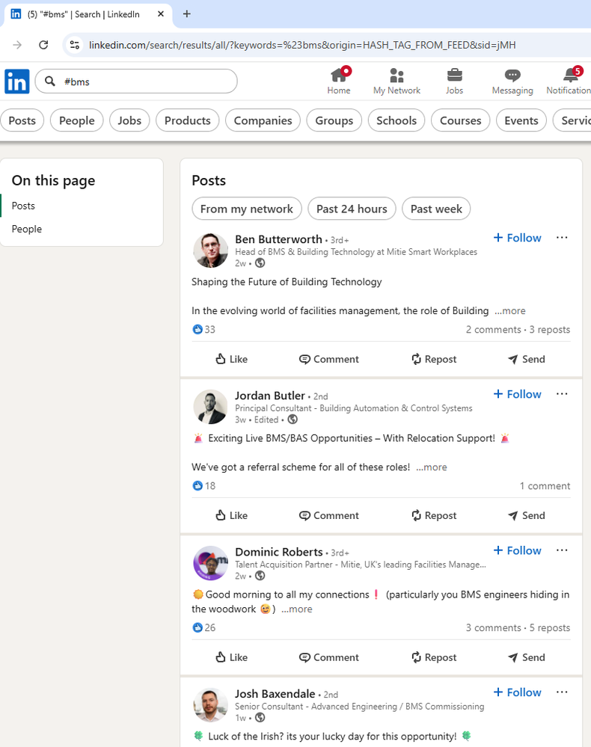Jump to People in On this page
The height and width of the screenshot is (747, 591).
click(x=27, y=229)
